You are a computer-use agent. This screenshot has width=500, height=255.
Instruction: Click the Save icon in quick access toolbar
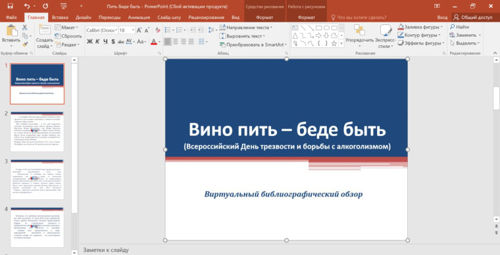(10, 6)
